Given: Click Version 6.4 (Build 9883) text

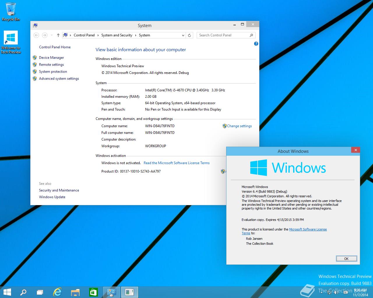Looking at the screenshot, I should [x=264, y=191].
